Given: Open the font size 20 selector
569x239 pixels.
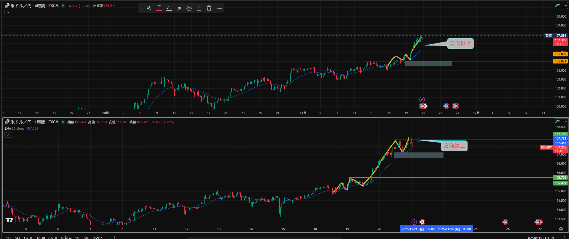Looking at the screenshot, I should coord(179,8).
